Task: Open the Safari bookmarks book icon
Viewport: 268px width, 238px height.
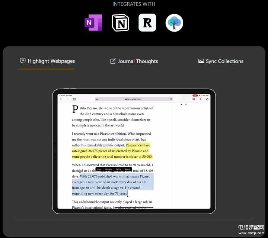Action: click(x=74, y=99)
